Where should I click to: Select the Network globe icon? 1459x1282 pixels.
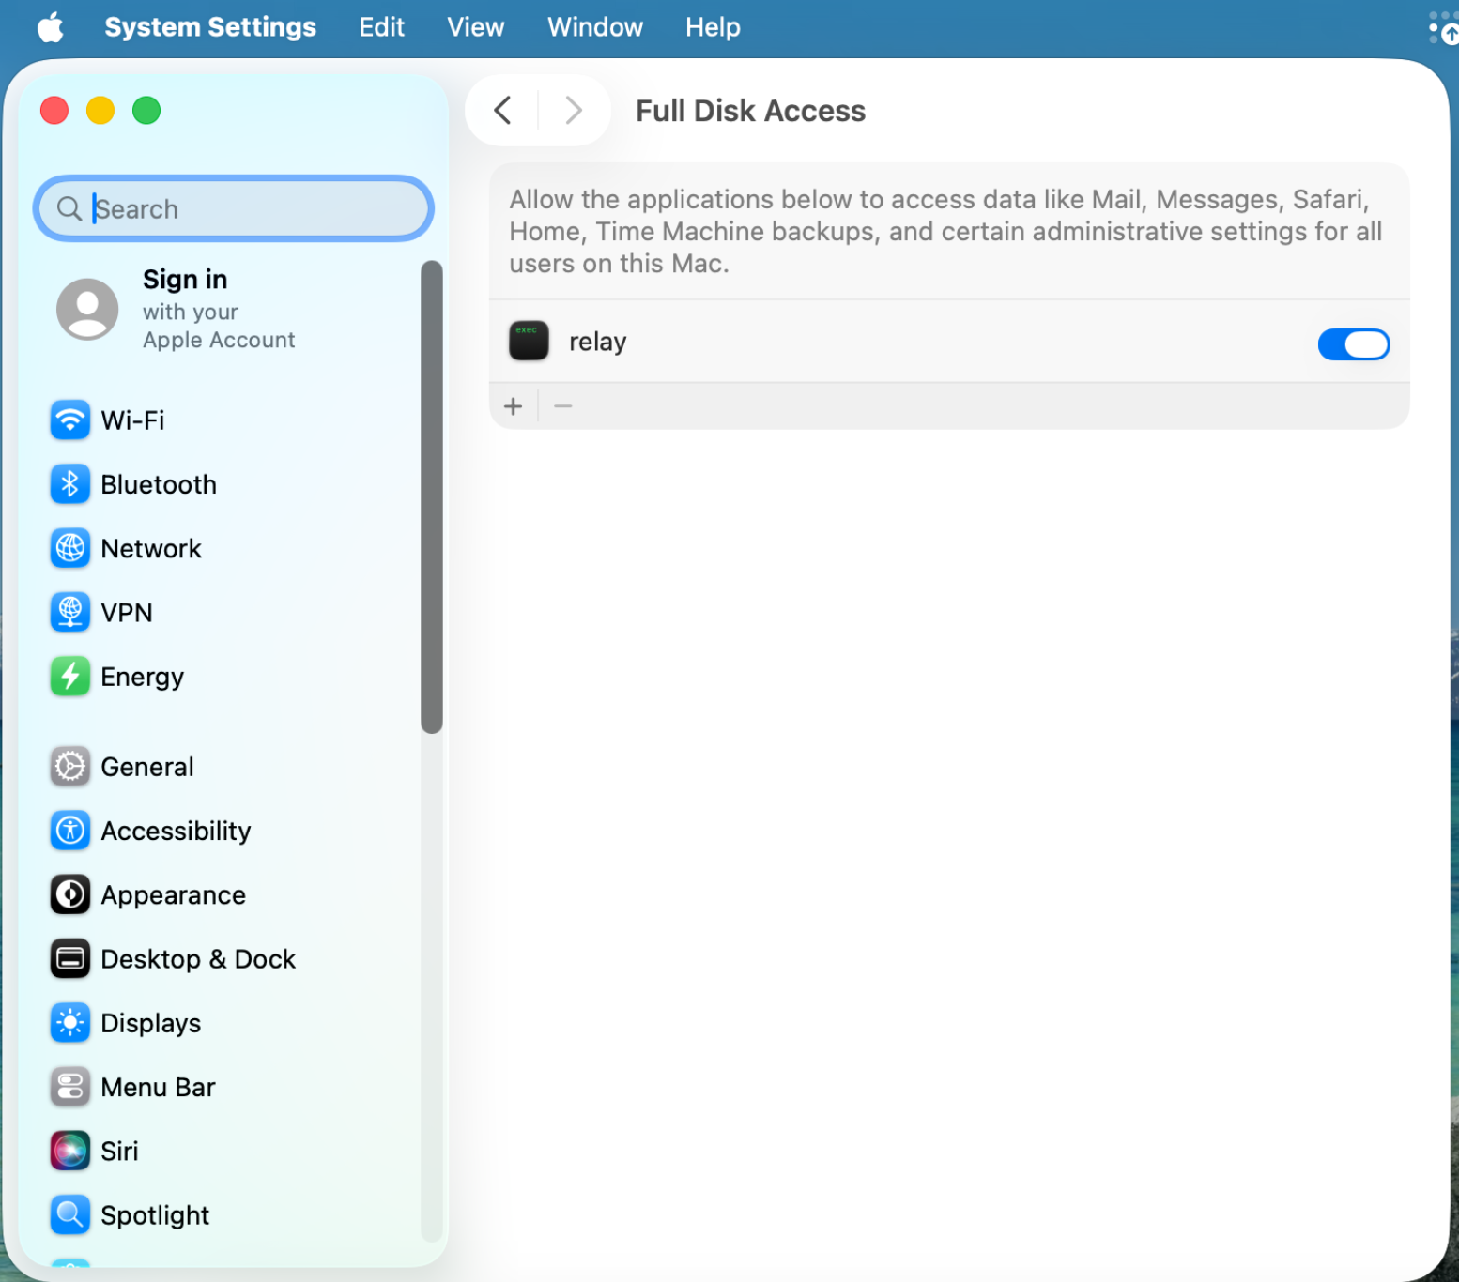coord(70,548)
